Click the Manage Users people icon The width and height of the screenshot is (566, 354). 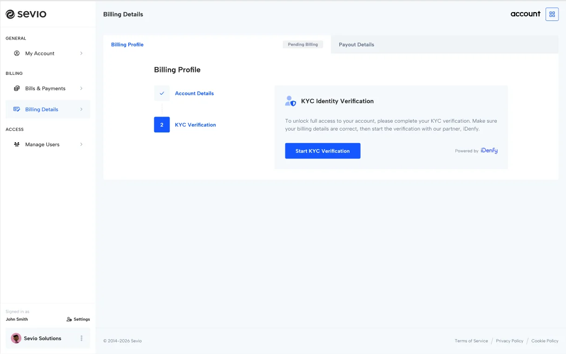coord(17,144)
